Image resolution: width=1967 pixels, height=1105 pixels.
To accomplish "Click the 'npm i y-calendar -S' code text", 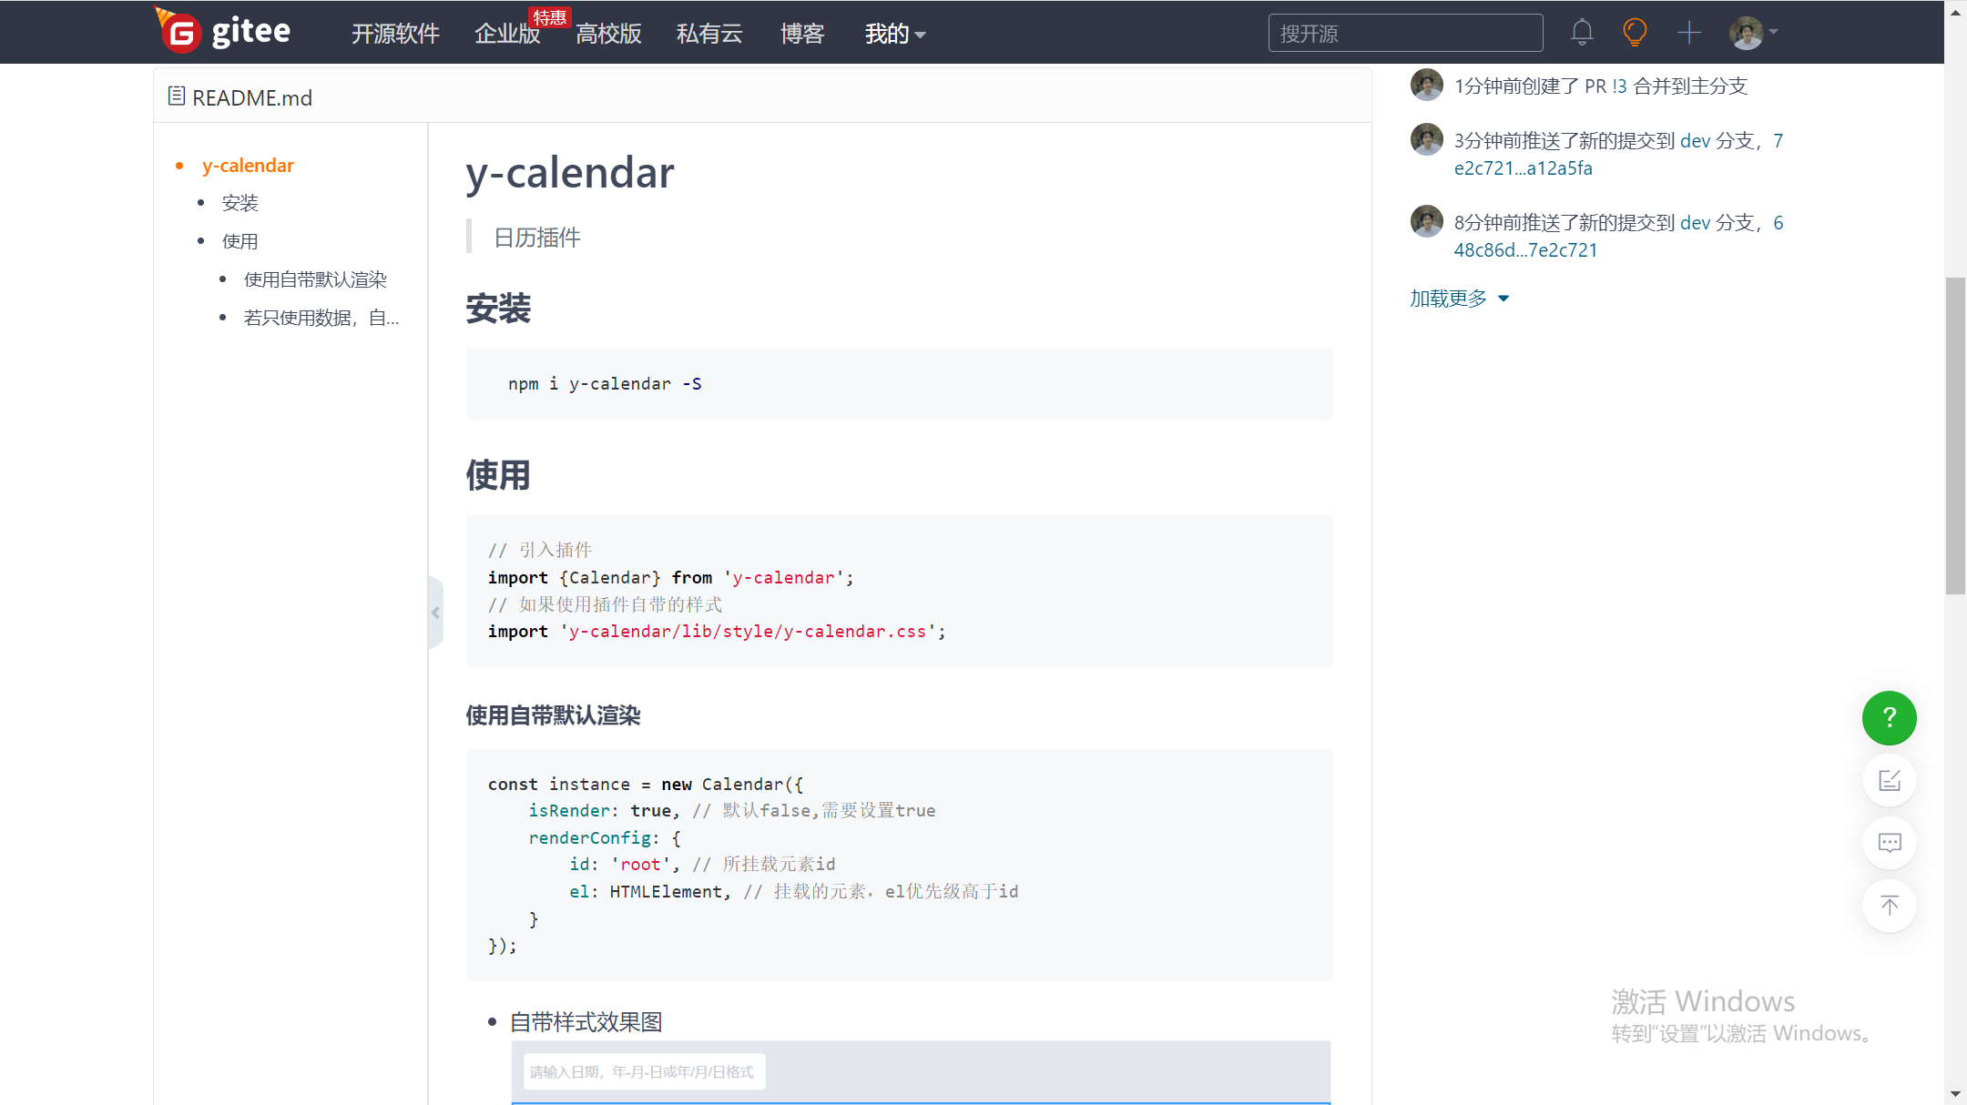I will point(605,384).
